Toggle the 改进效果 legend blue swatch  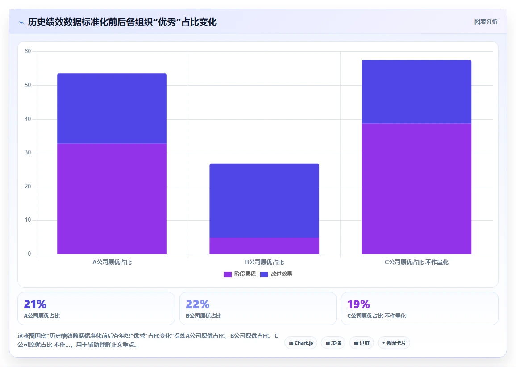point(264,275)
